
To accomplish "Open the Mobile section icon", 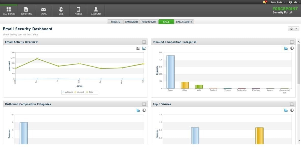I will [78, 10].
